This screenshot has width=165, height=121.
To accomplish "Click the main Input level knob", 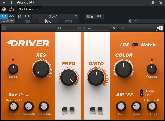I will point(13,69).
